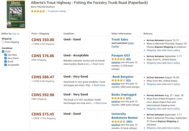Open the Triniti Sales seller page
189x131 pixels.
coord(120,40)
